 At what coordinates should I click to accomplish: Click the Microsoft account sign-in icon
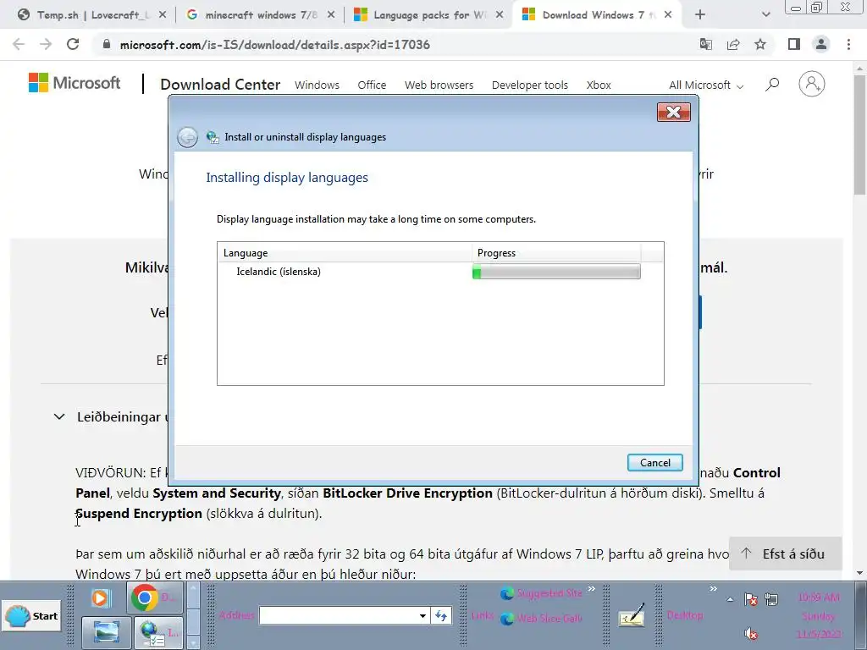[x=811, y=84]
